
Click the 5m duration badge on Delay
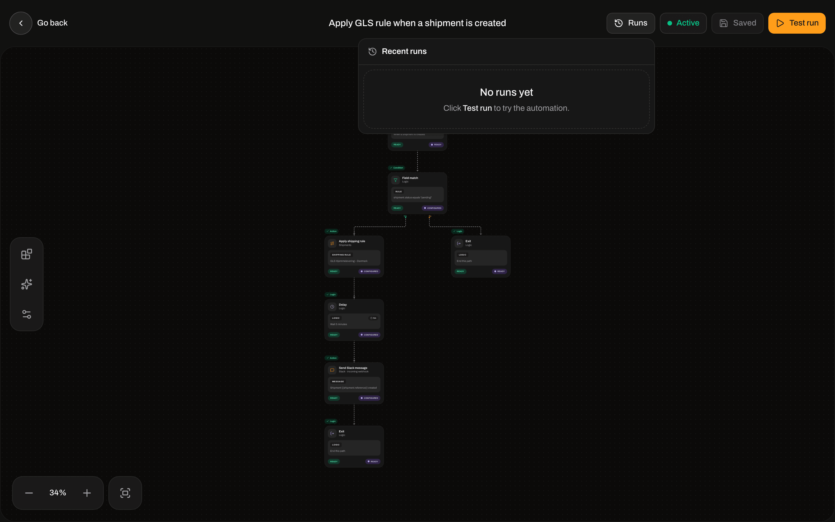coord(373,318)
